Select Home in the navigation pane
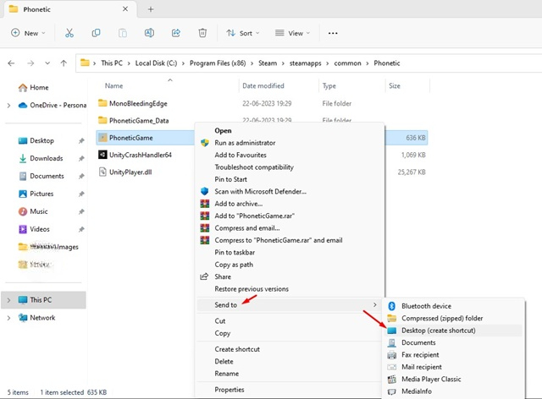 point(33,88)
